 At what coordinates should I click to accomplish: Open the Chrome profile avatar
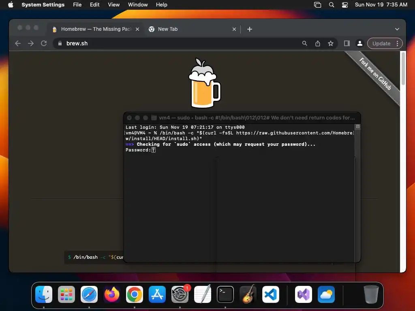pyautogui.click(x=360, y=43)
